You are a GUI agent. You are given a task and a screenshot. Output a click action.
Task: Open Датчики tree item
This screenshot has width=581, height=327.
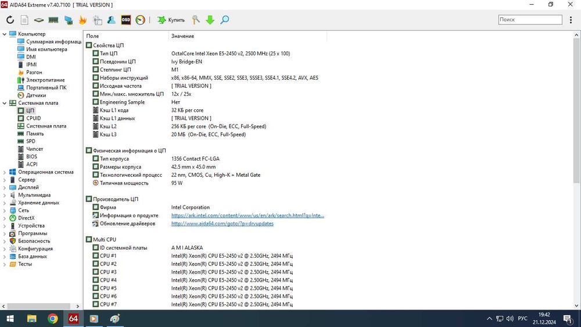(x=32, y=95)
